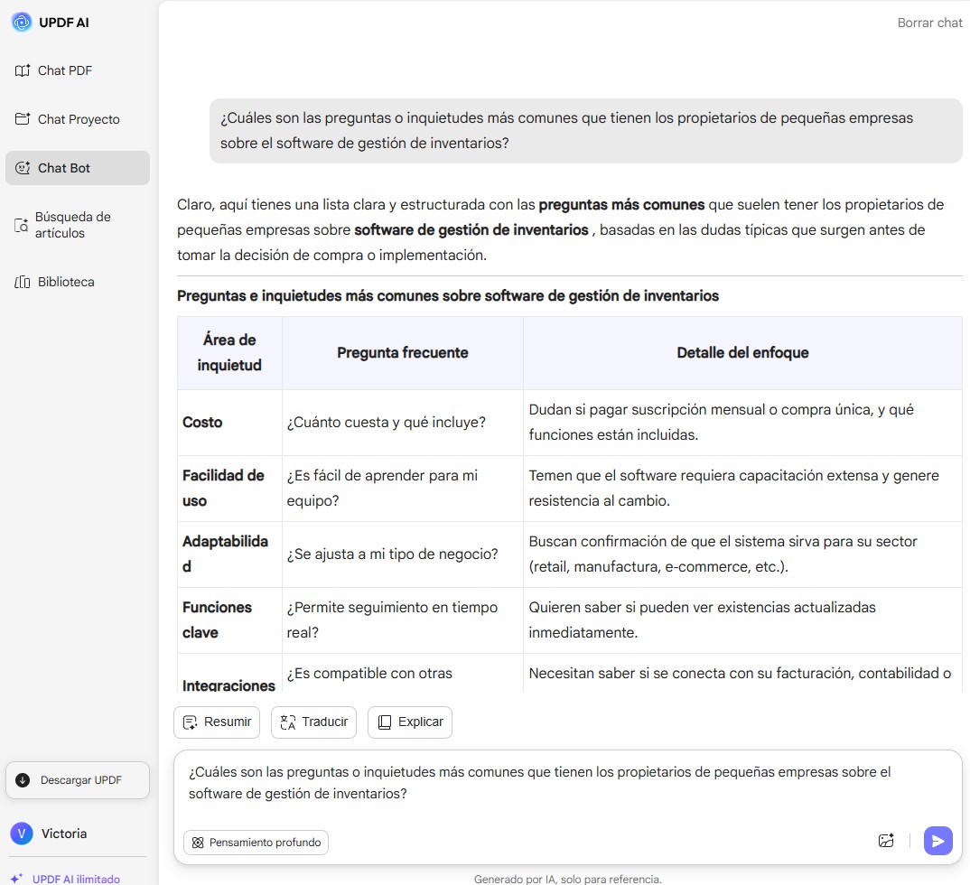Click the Resumir document icon
This screenshot has width=970, height=885.
tap(190, 722)
